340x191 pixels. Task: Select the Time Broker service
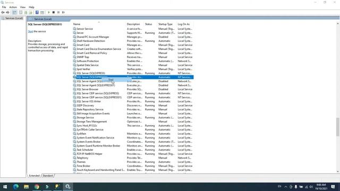point(133,166)
